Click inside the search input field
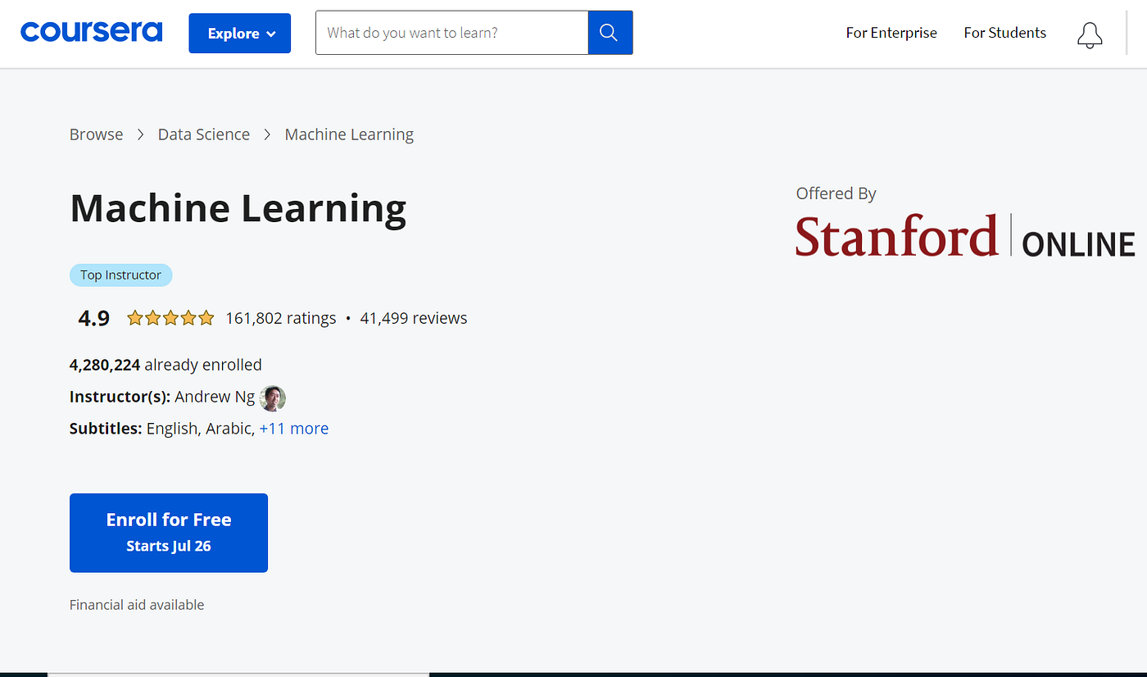The width and height of the screenshot is (1147, 677). (451, 33)
